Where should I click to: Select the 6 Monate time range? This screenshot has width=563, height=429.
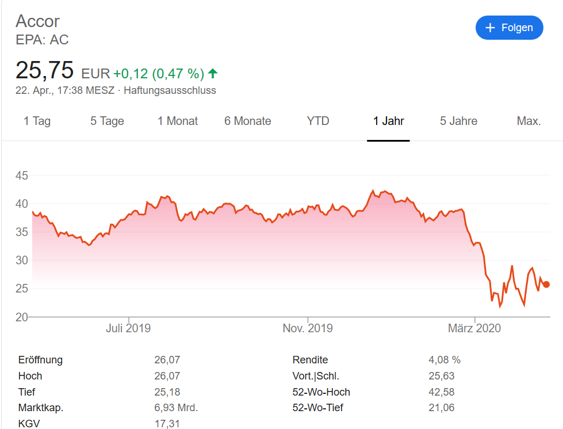(247, 121)
